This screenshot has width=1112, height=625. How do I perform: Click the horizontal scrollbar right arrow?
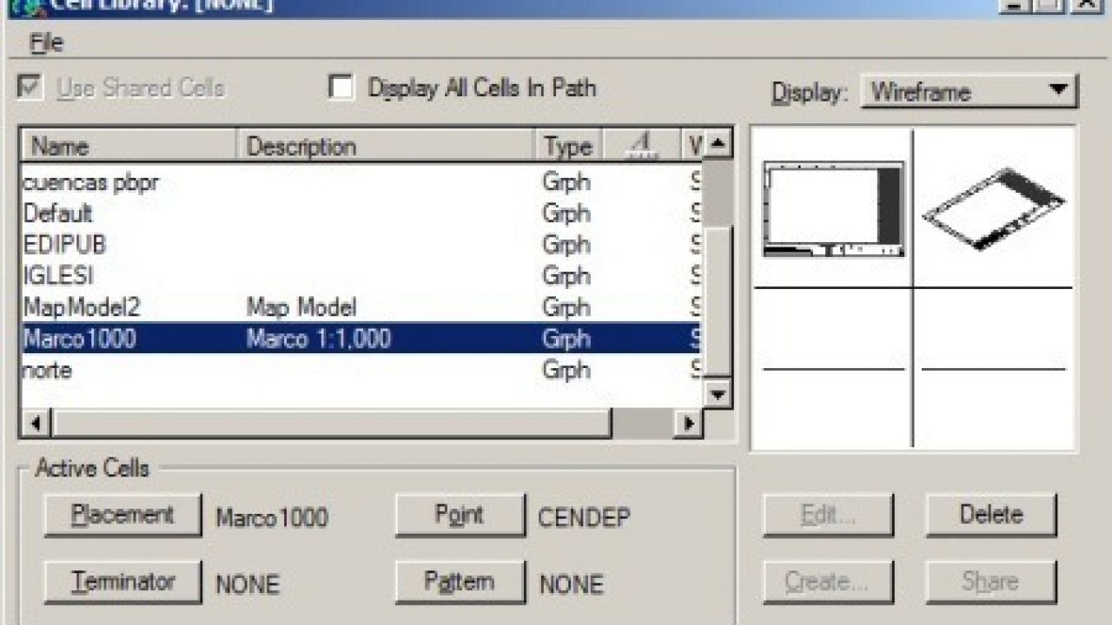coord(689,424)
